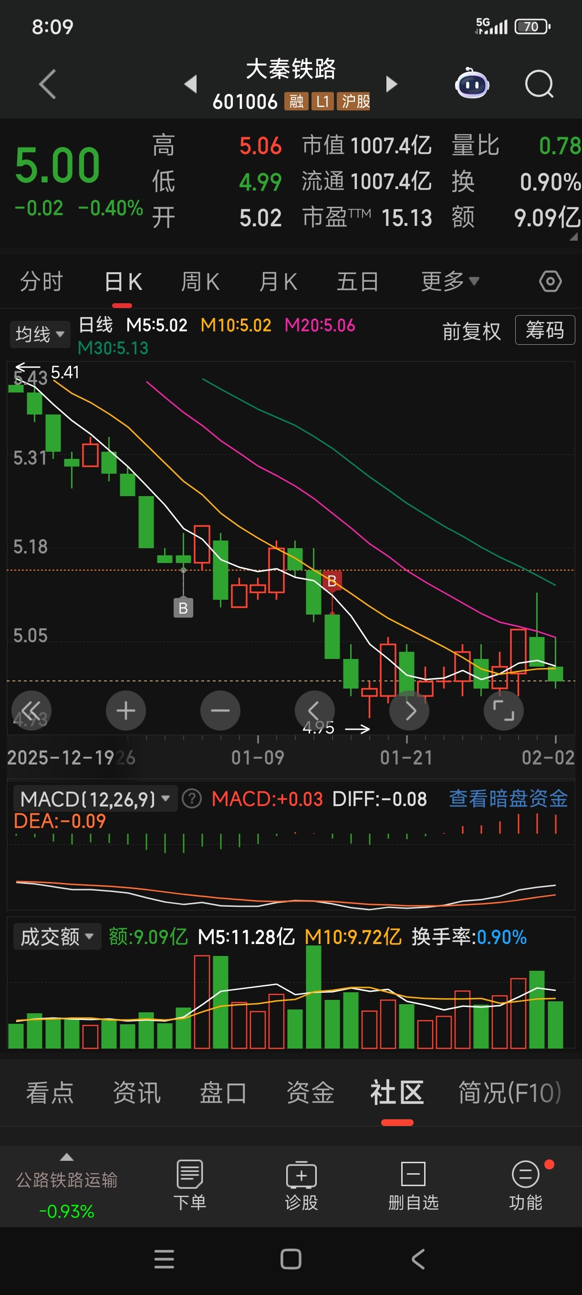Open 成交额 indicator dropdown
Screen dimensions: 582x1295
tap(57, 936)
